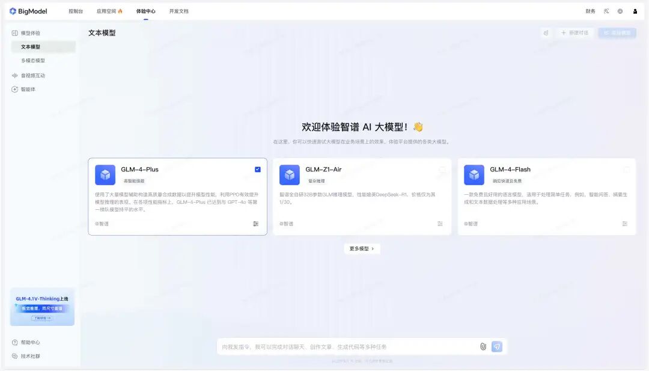
Task: Click the GLM-4-Plus model title
Action: [139, 170]
